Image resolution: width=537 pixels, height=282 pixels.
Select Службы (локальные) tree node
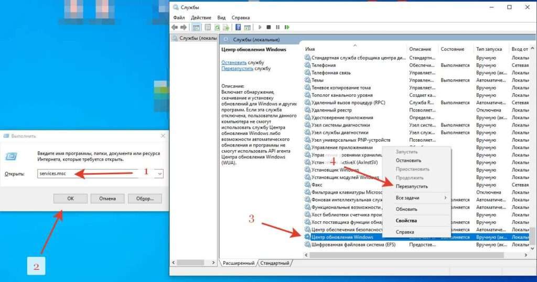(x=194, y=38)
